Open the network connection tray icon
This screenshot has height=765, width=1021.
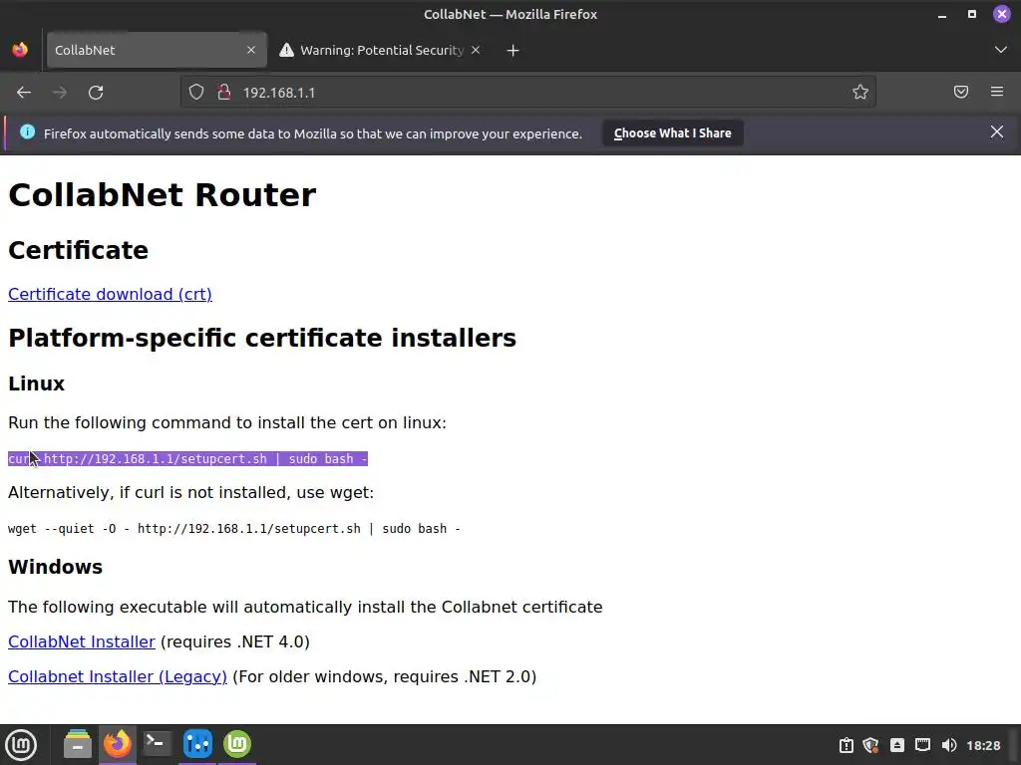(922, 745)
